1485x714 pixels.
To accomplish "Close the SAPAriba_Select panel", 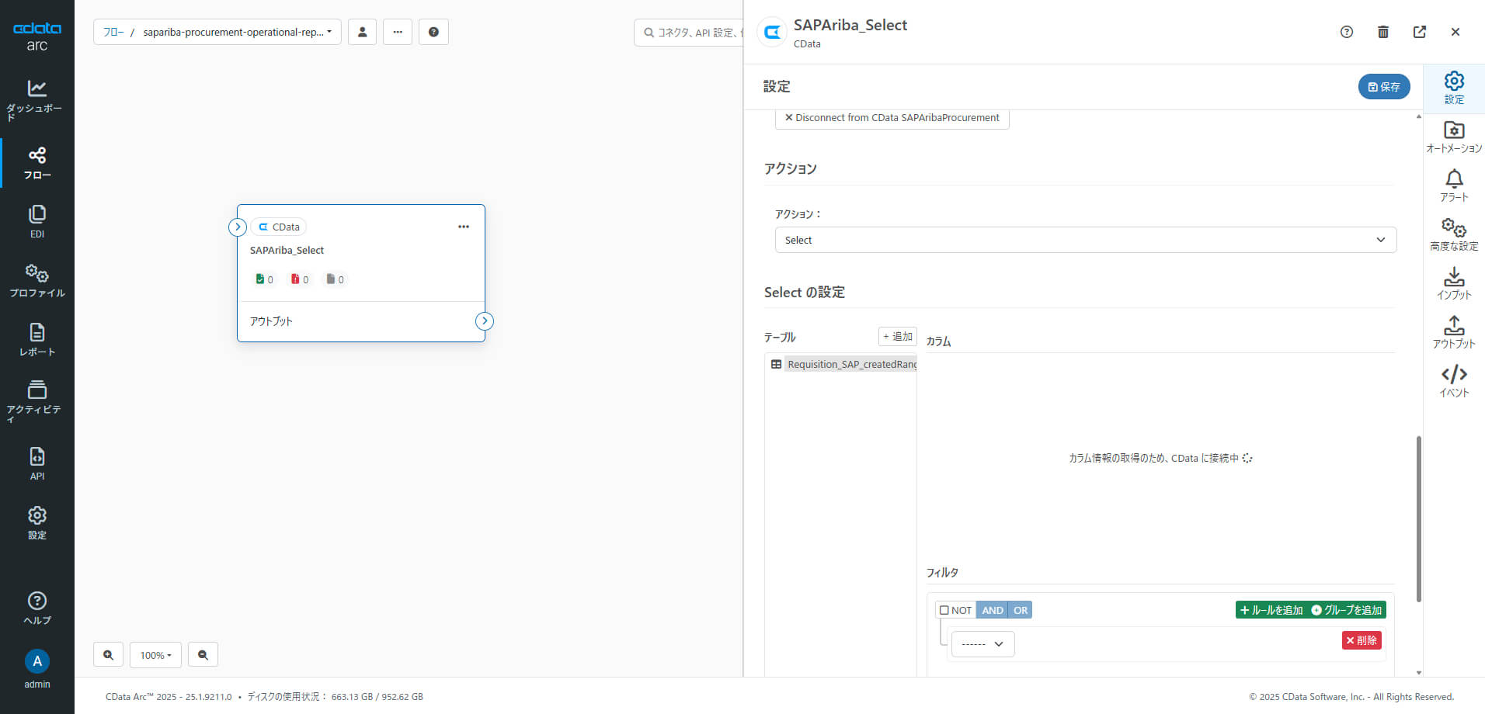I will point(1455,32).
